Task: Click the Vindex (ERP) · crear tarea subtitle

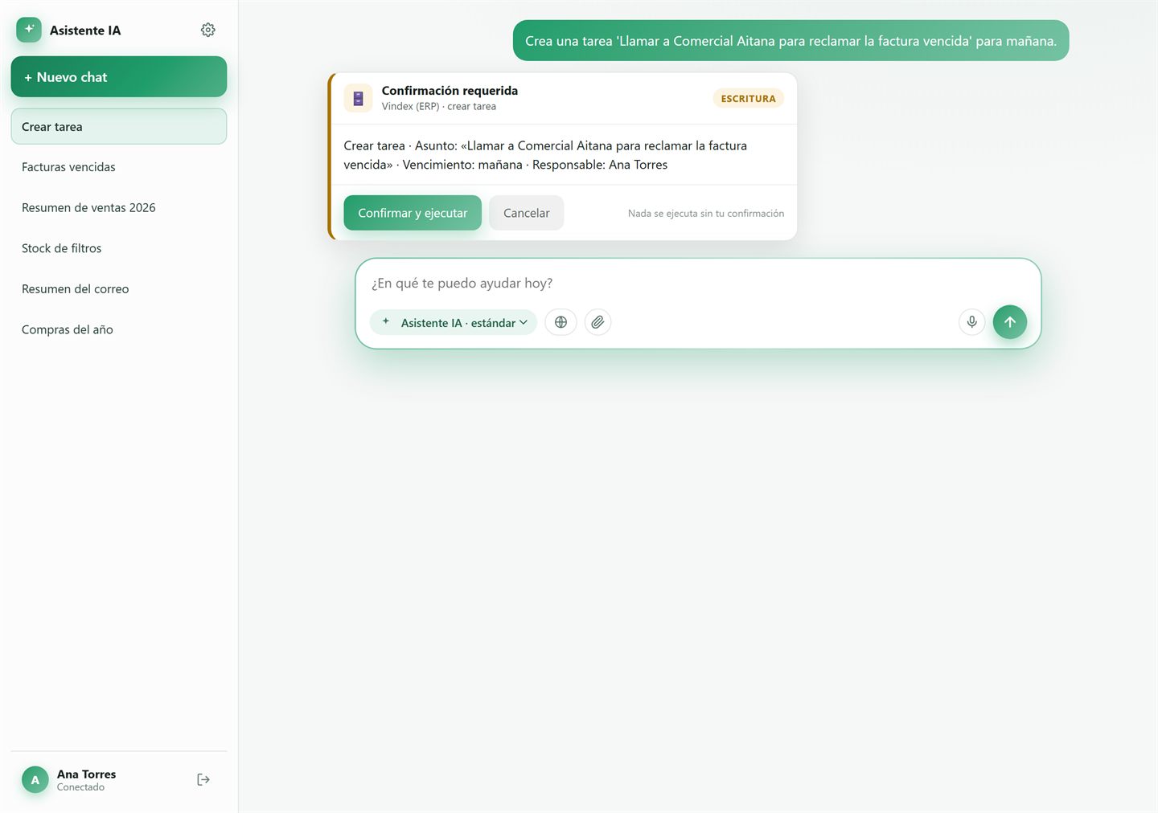Action: (439, 106)
